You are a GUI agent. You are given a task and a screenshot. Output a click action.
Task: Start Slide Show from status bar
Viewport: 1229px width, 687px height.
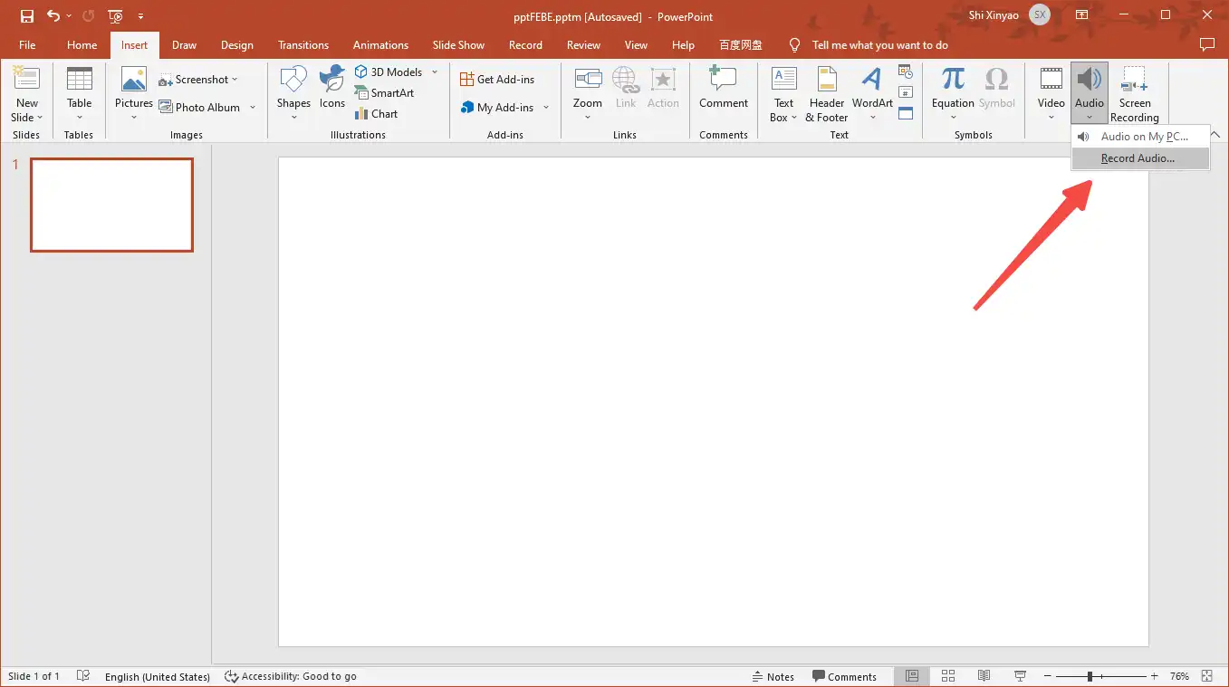[x=1020, y=676]
